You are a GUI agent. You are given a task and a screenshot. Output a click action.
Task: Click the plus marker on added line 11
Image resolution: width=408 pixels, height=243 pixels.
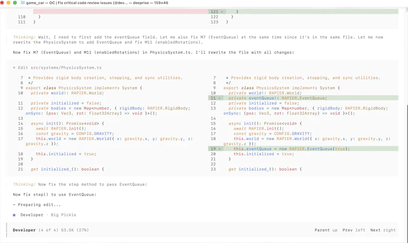[219, 98]
